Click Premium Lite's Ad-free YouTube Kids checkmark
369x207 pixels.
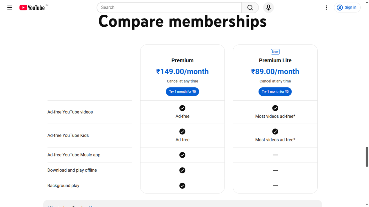(x=275, y=131)
